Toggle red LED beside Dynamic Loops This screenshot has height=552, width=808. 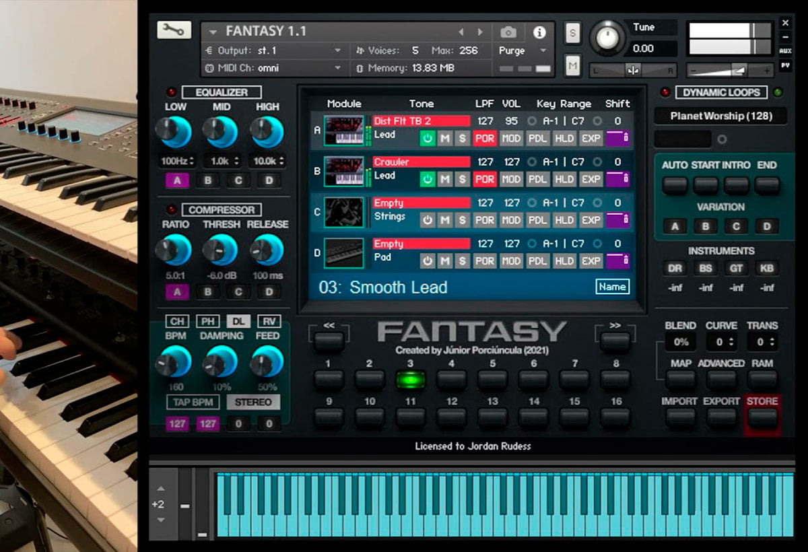665,92
